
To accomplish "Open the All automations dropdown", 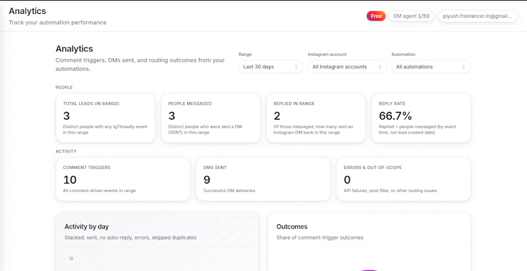I will coord(431,66).
